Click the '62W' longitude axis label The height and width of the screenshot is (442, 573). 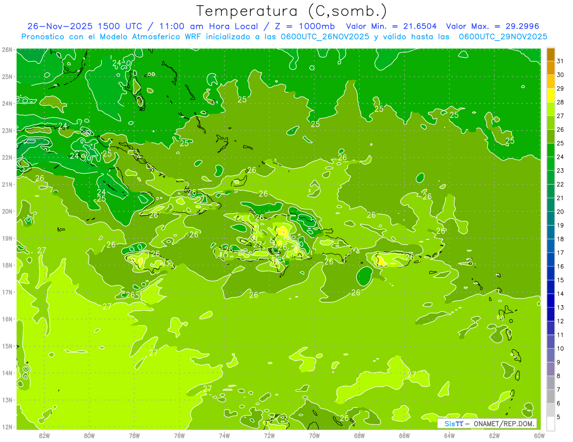[x=495, y=435]
